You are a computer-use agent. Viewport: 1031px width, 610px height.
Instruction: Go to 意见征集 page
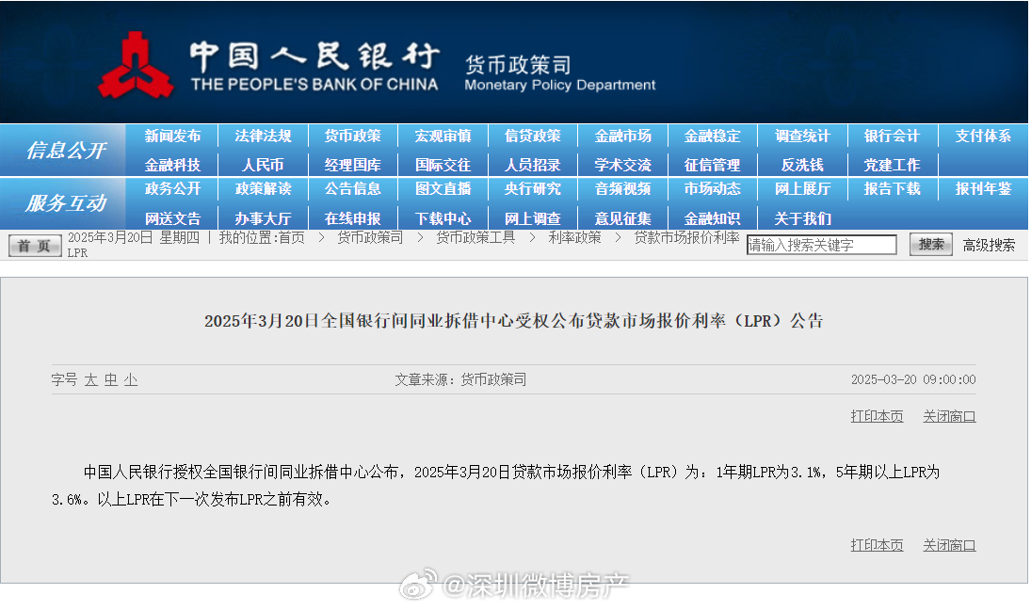(622, 218)
